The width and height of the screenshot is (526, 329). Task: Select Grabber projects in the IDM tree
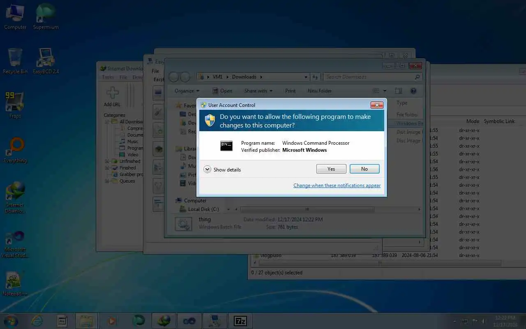point(128,174)
